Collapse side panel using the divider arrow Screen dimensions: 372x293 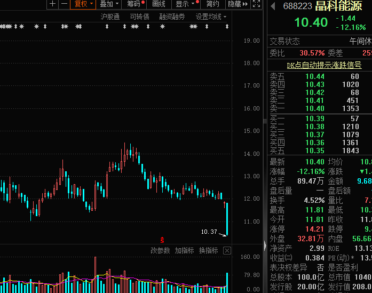(264, 246)
